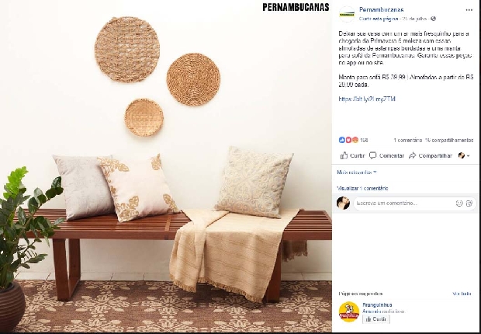Open the Mais relevantes sort dropdown
Viewport: 481px width, 334px height.
tap(357, 172)
